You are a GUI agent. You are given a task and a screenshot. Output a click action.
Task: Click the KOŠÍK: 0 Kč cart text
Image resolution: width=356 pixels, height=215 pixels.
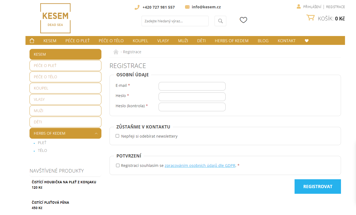pyautogui.click(x=331, y=19)
